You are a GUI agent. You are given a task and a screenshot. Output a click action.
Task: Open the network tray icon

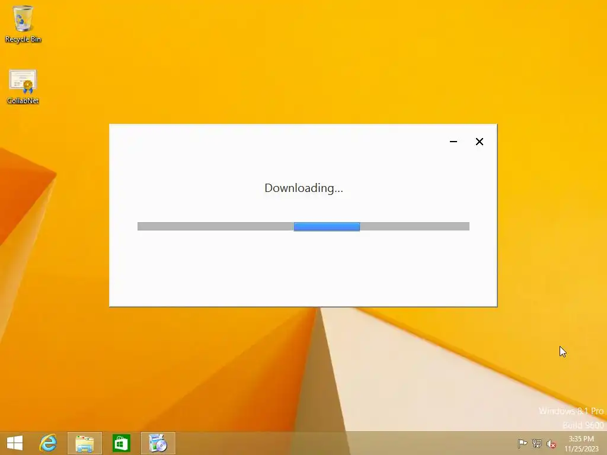tap(537, 443)
